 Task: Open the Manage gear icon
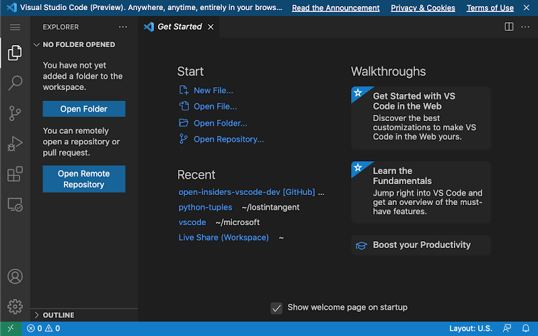point(15,306)
